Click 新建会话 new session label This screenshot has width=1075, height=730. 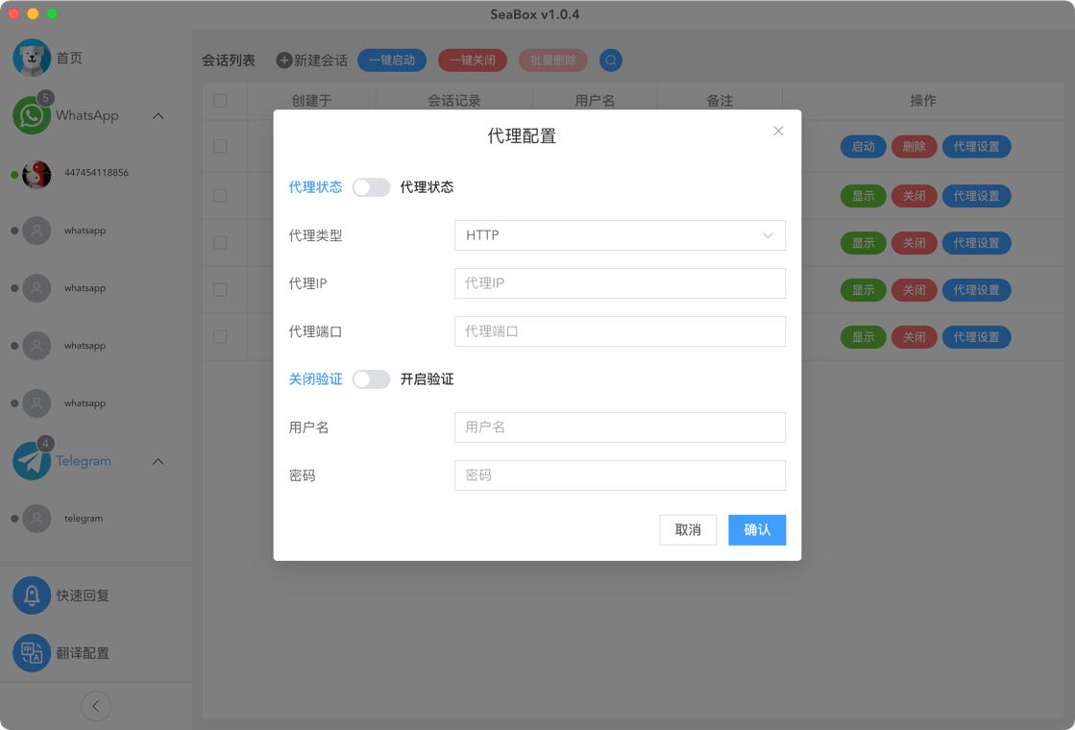321,61
